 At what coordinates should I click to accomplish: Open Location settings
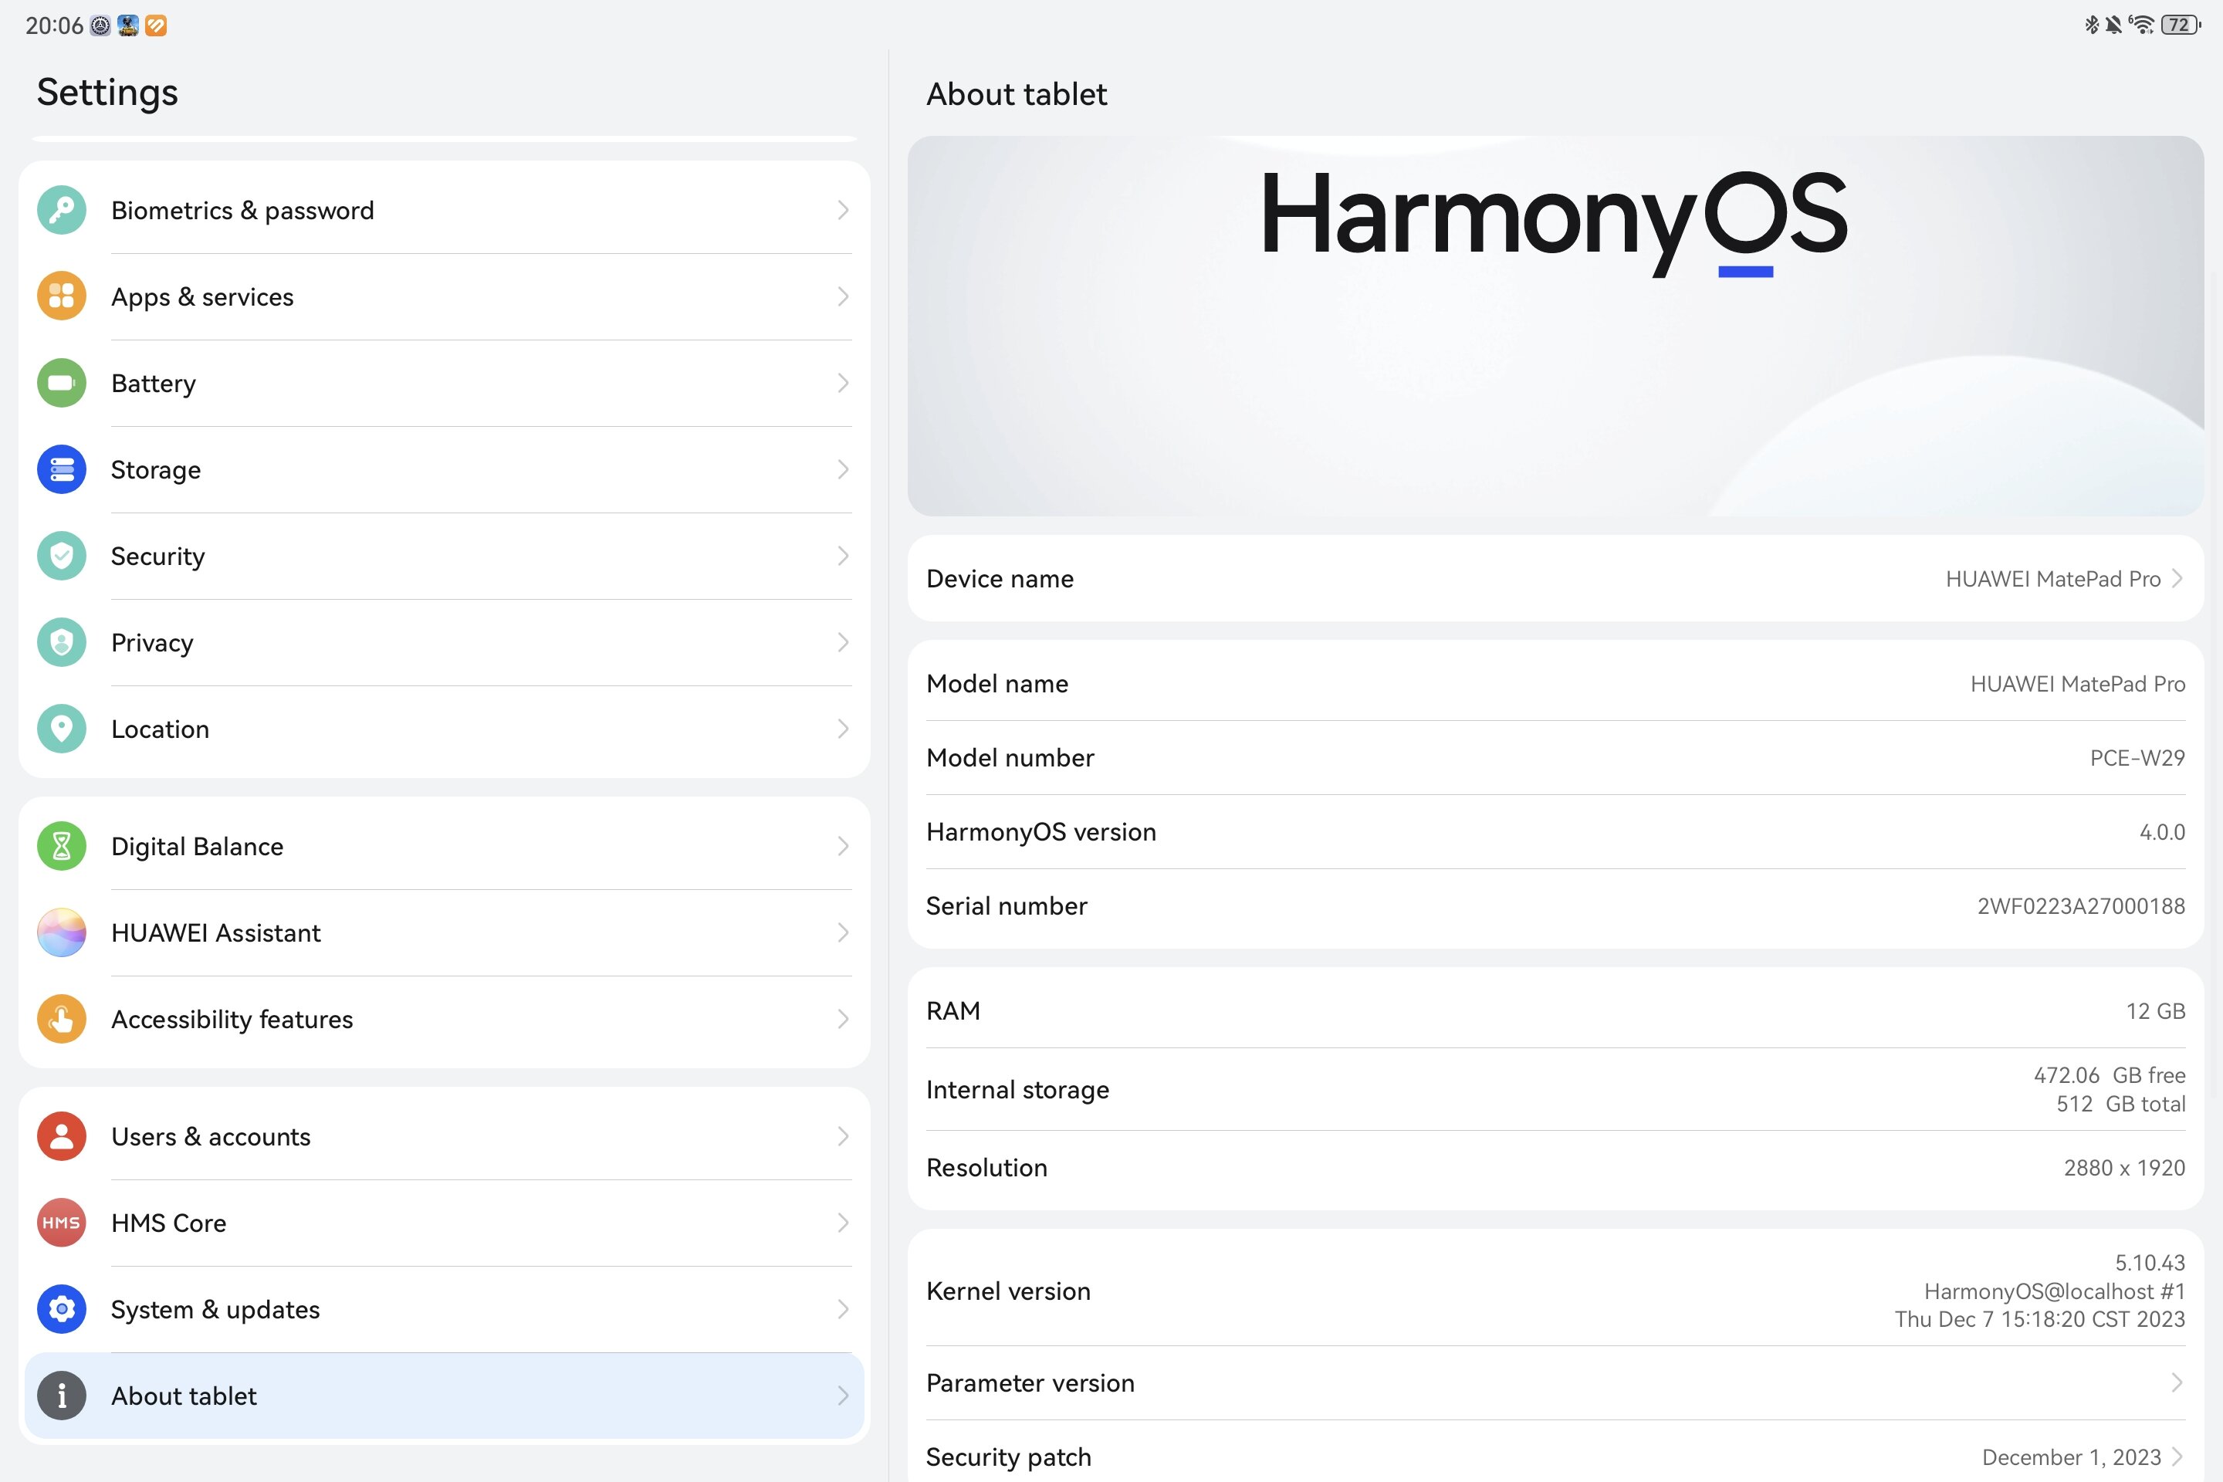click(x=445, y=729)
